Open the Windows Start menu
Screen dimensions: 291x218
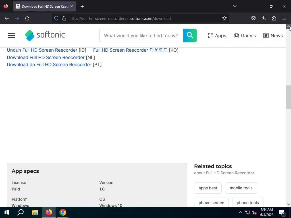click(7, 212)
